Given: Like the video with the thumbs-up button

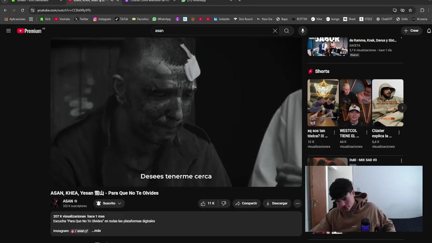Looking at the screenshot, I should pyautogui.click(x=208, y=203).
